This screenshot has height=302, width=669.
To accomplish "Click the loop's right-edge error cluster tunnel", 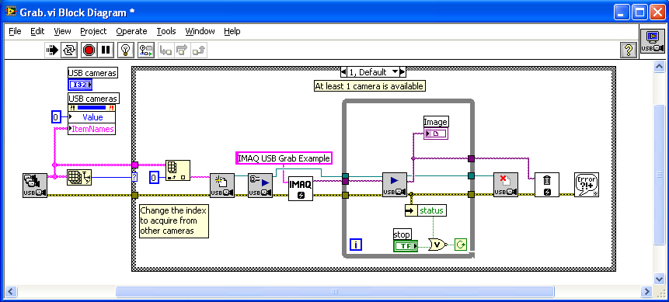I will (471, 195).
